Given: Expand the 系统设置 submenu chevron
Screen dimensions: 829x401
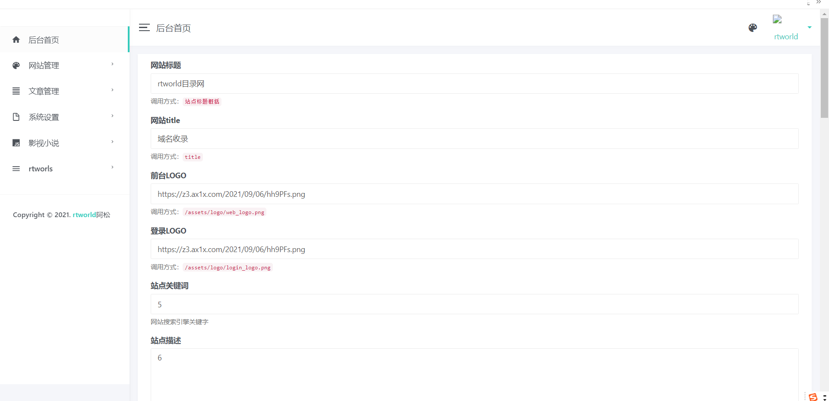Looking at the screenshot, I should click(x=112, y=116).
